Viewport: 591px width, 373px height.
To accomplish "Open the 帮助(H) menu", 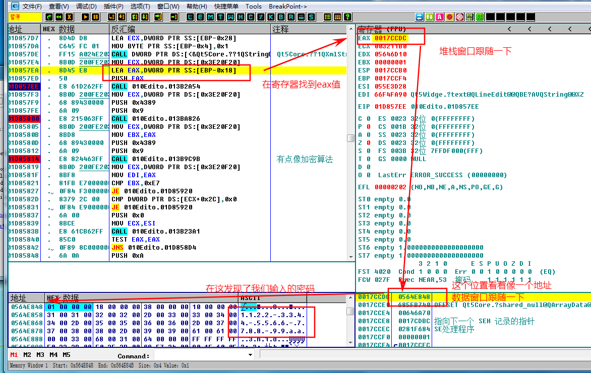I will pyautogui.click(x=197, y=7).
